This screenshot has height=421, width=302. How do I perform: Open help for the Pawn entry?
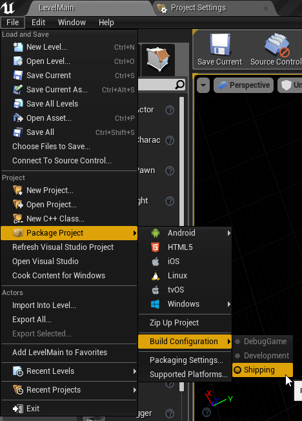(170, 170)
